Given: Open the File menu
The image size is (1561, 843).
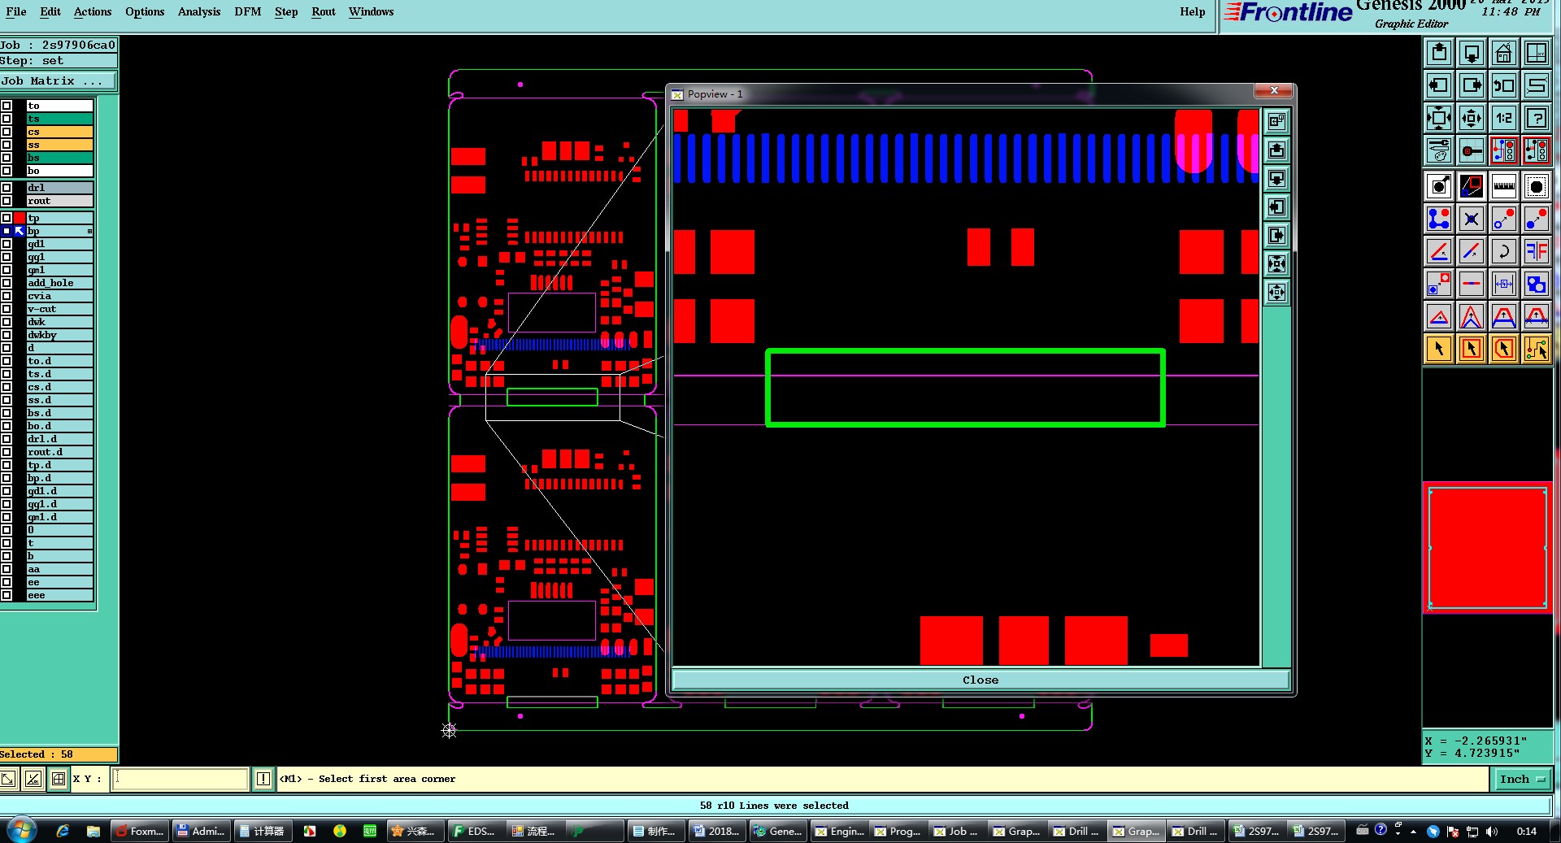Looking at the screenshot, I should coord(15,11).
